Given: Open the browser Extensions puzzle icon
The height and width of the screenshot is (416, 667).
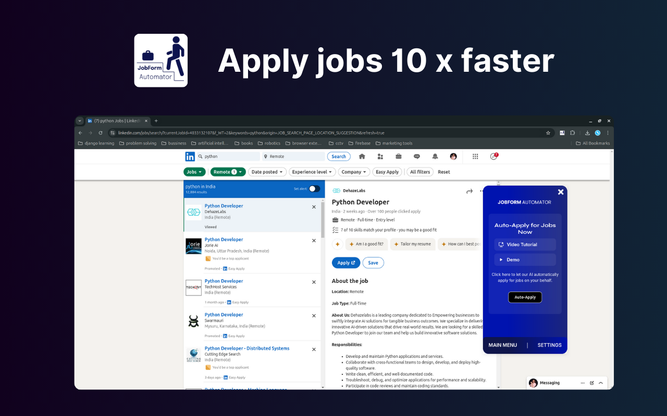Looking at the screenshot, I should [573, 133].
